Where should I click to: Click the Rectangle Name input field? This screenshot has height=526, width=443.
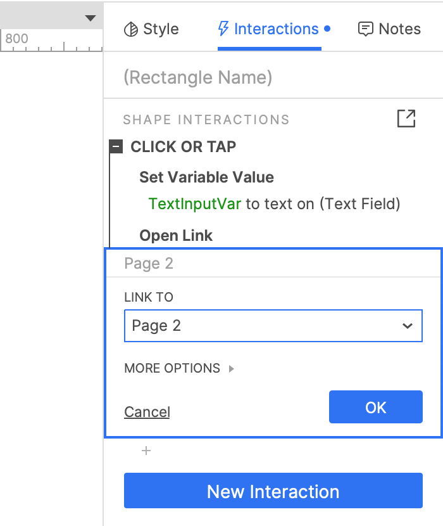[x=272, y=77]
